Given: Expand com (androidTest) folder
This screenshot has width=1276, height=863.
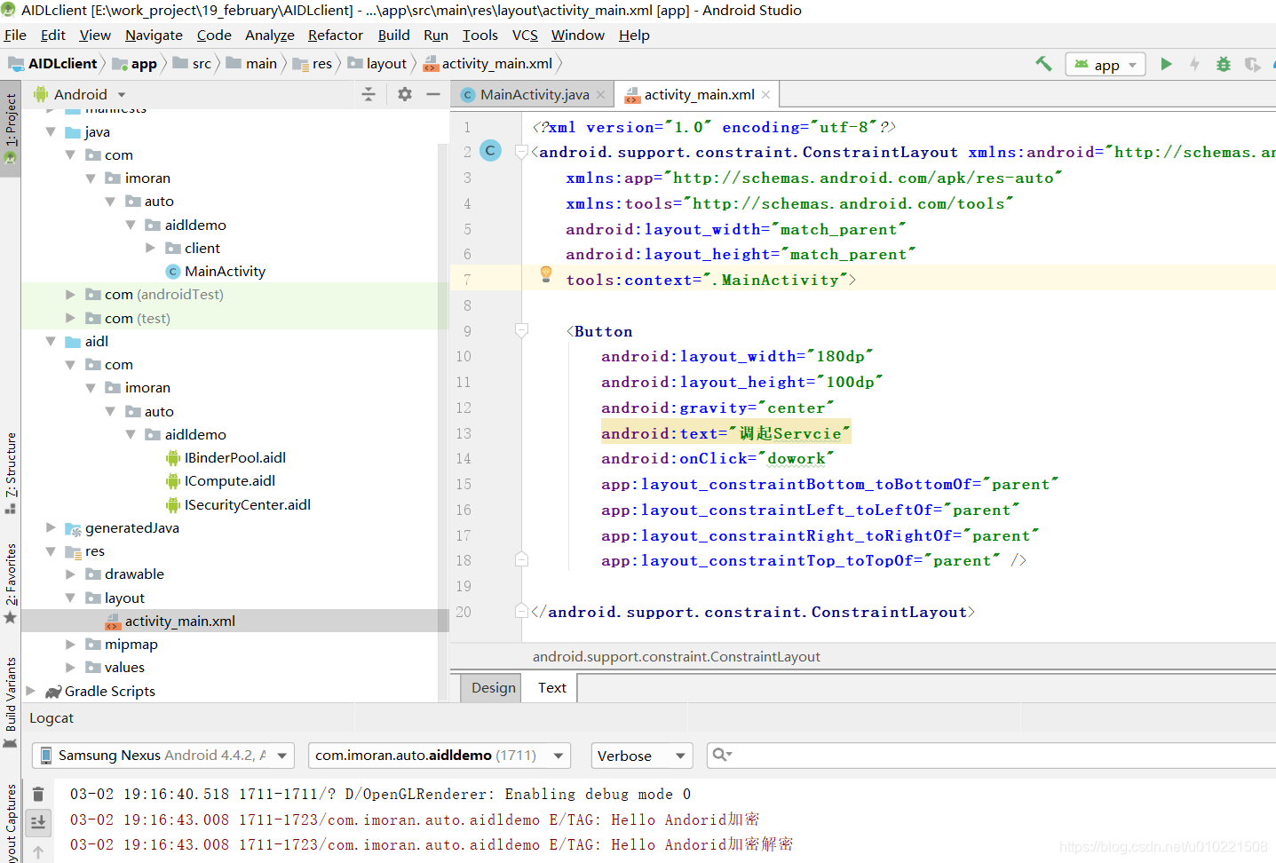Looking at the screenshot, I should click(70, 294).
